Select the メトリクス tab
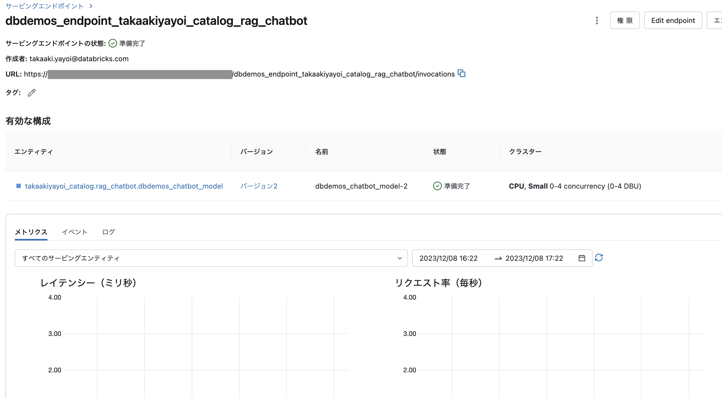Screen dimensions: 722x398 pyautogui.click(x=31, y=232)
